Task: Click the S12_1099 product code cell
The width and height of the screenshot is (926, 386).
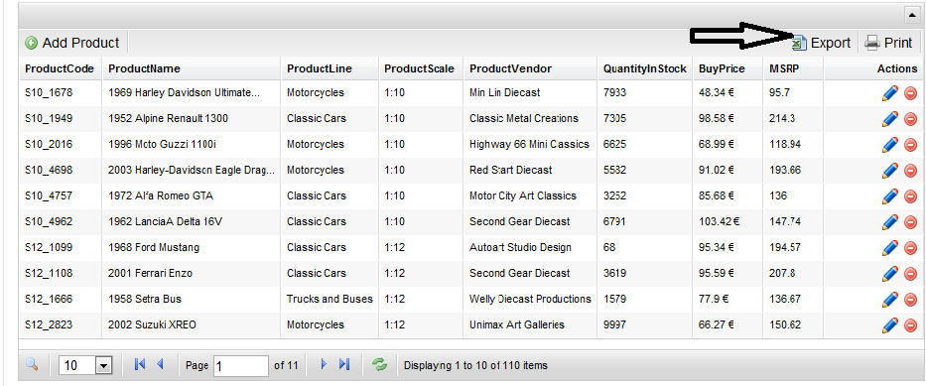Action: coord(49,247)
